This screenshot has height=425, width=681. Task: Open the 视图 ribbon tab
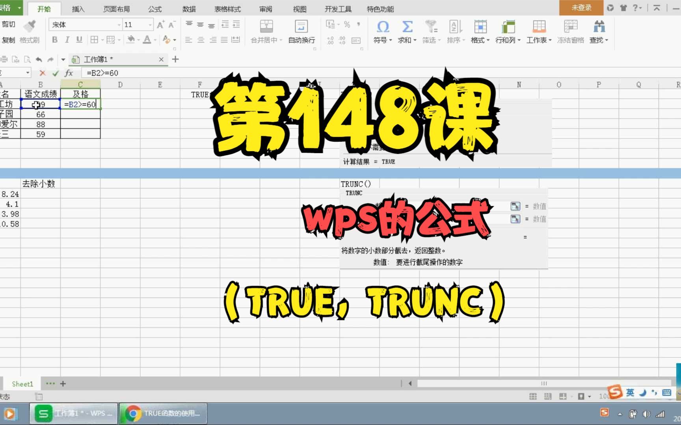click(x=300, y=9)
